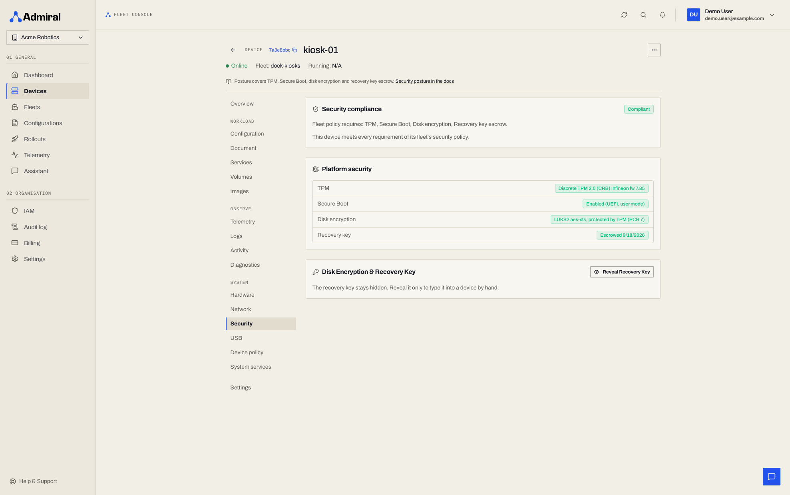Click the Admiral logo
Viewport: 790px width, 495px height.
[x=35, y=17]
